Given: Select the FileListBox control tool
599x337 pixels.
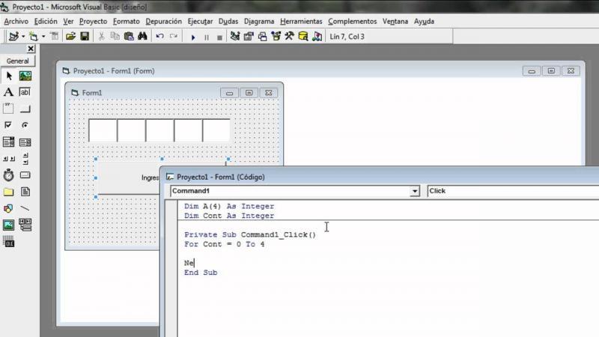Looking at the screenshot, I should click(x=25, y=192).
